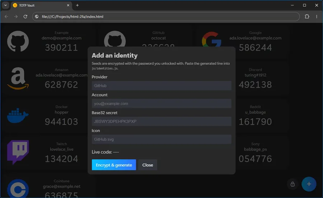Focus the Account input field
The image size is (323, 198).
point(161,103)
